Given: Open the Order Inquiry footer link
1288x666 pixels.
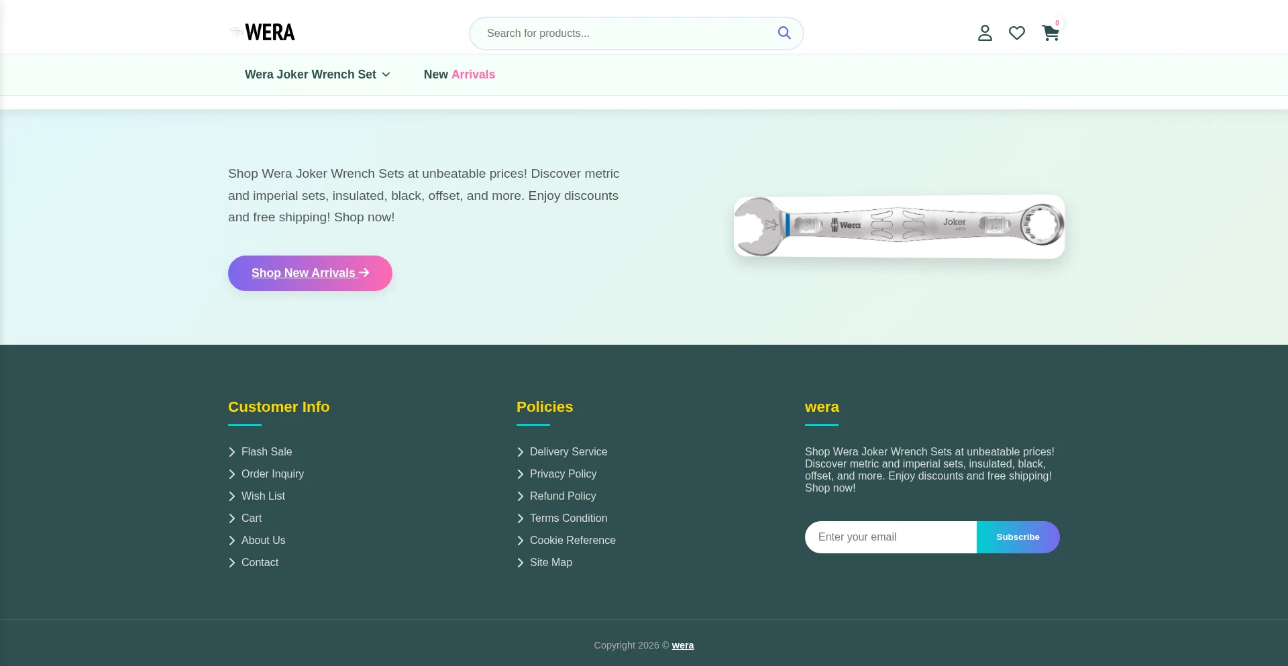Looking at the screenshot, I should pyautogui.click(x=272, y=474).
